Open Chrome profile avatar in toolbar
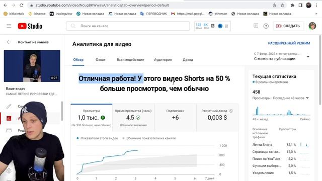 tap(308, 6)
